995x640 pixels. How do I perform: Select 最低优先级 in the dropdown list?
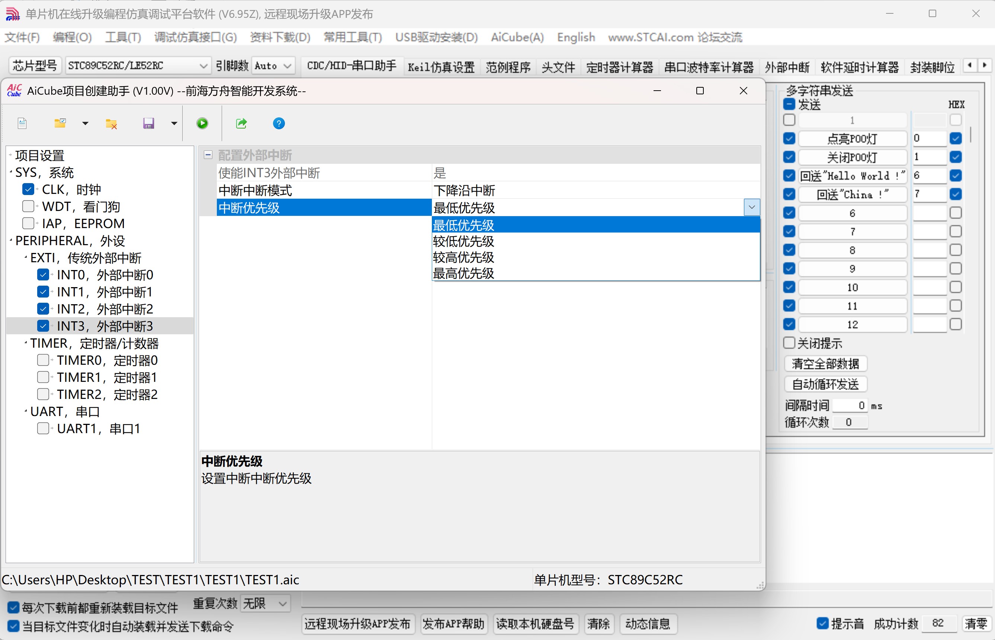(x=596, y=225)
